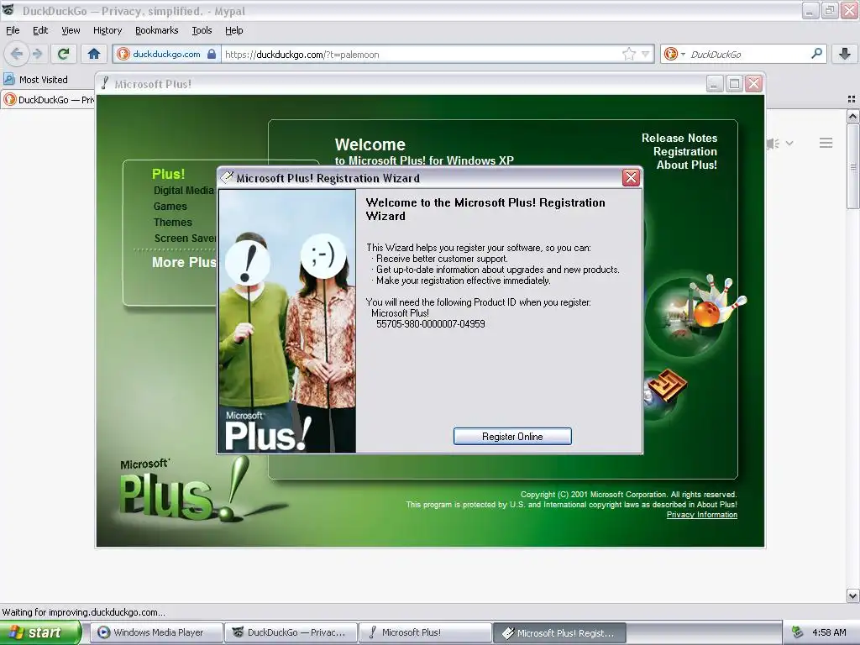Open the Registration link in Plus! window
Screen dimensions: 860x645
(x=685, y=151)
